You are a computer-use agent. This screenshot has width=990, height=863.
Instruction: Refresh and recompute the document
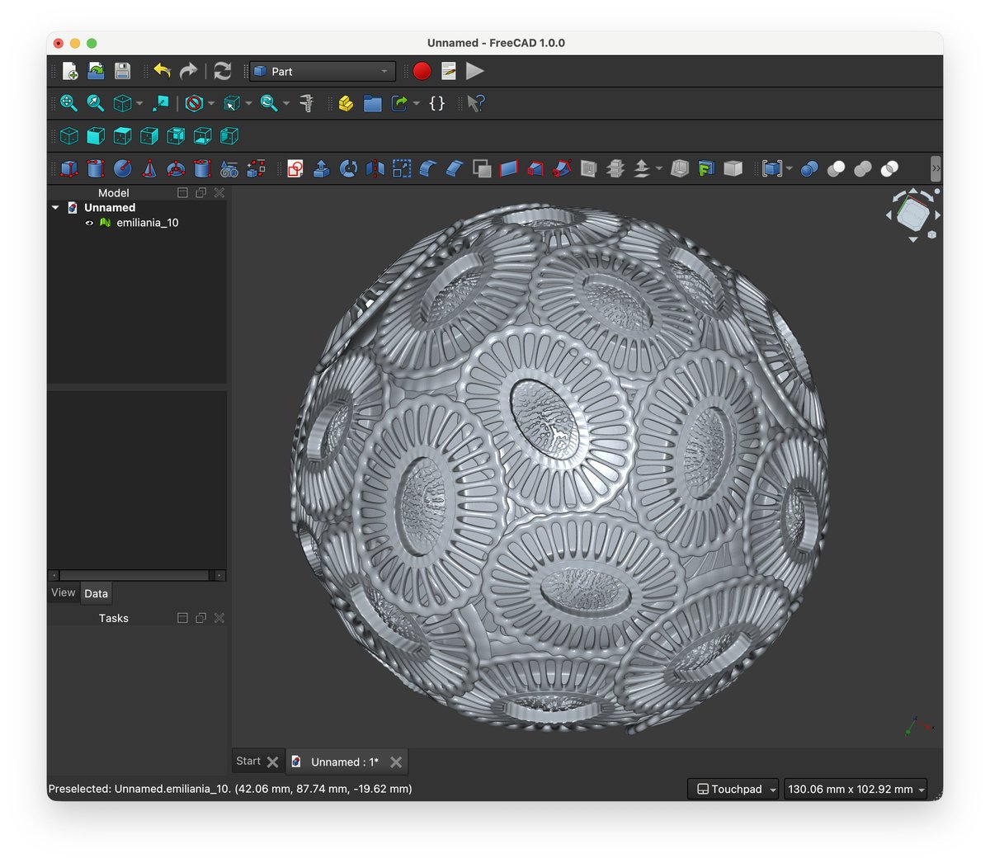[223, 72]
